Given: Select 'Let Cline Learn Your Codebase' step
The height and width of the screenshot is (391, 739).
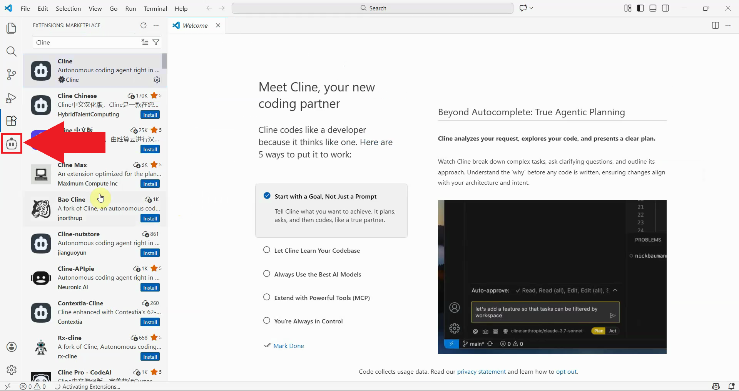Looking at the screenshot, I should (x=317, y=250).
